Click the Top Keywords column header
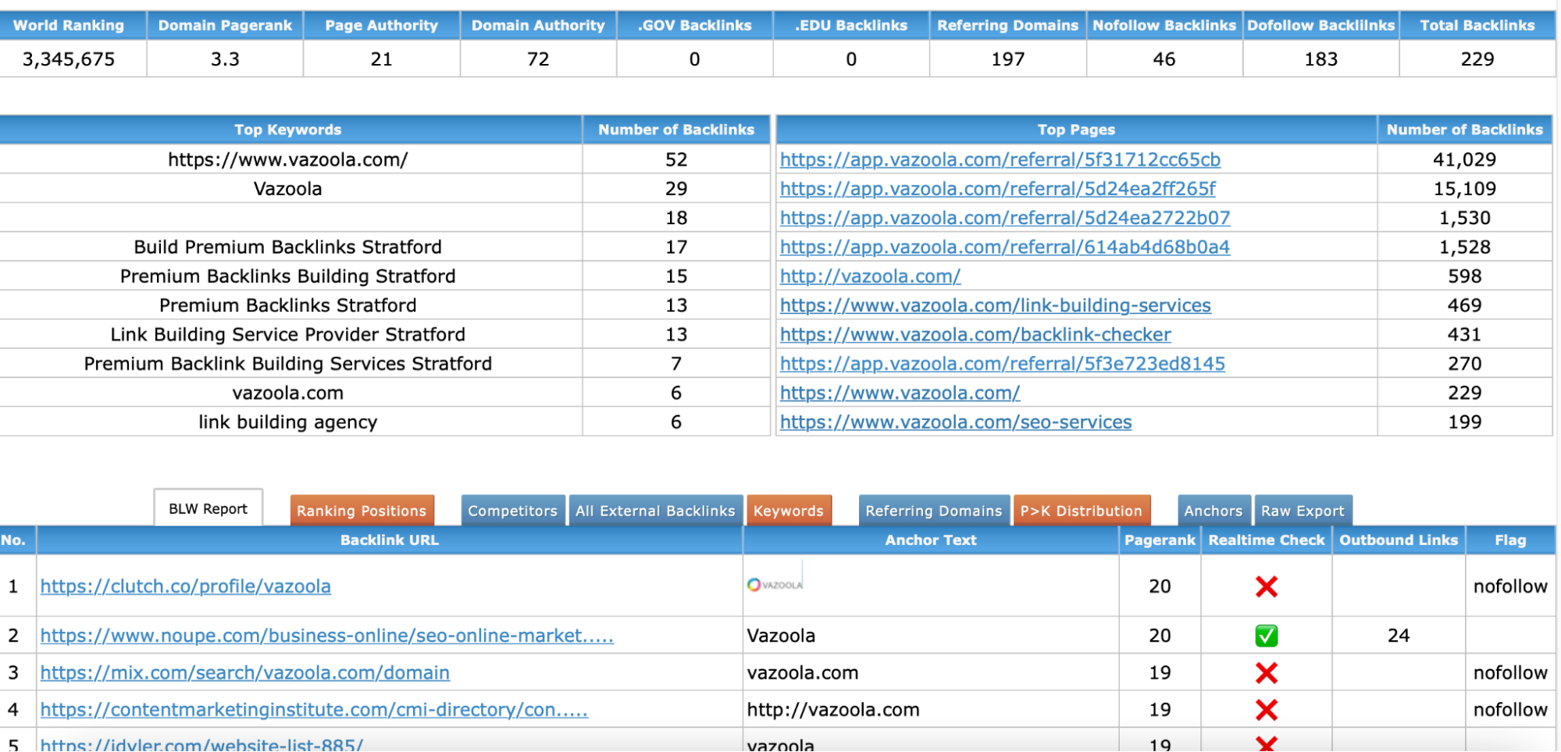Viewport: 1561px width, 752px height. pos(288,130)
